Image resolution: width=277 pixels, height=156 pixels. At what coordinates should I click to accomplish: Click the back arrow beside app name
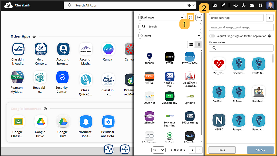point(270,18)
